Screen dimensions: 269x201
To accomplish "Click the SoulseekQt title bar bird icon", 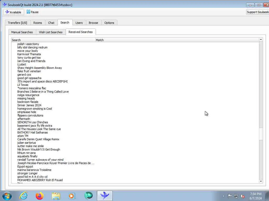I will tap(5, 5).
